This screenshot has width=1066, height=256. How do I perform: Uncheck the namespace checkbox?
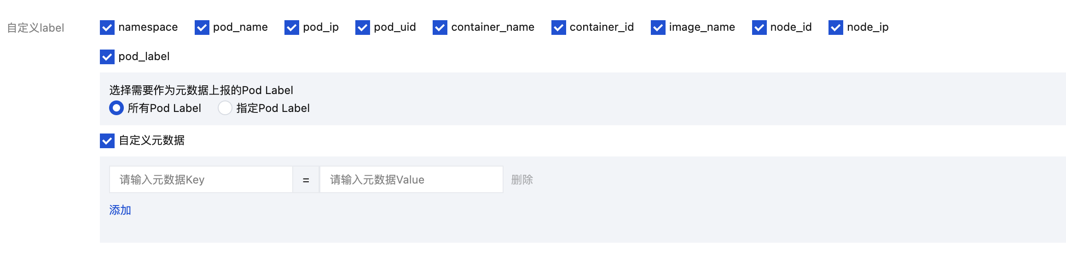tap(107, 28)
